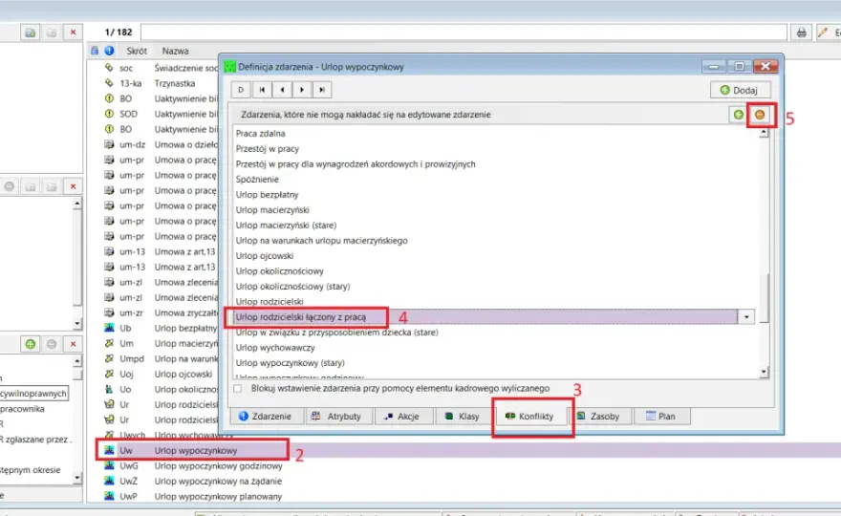Click the red X beside the left panel's green plus
Image resolution: width=841 pixels, height=516 pixels.
(x=73, y=344)
